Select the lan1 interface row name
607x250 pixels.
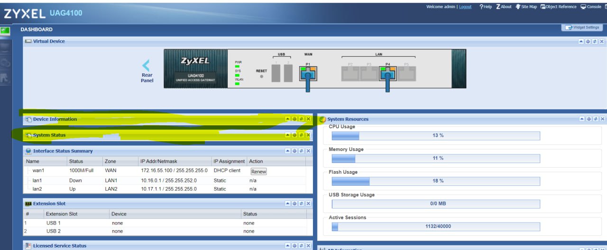click(x=37, y=180)
